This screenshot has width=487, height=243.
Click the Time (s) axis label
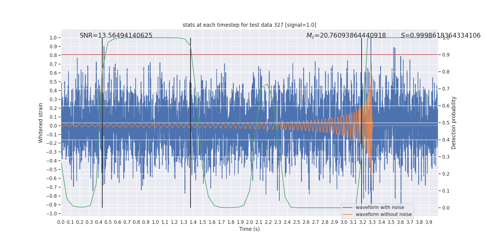249,229
